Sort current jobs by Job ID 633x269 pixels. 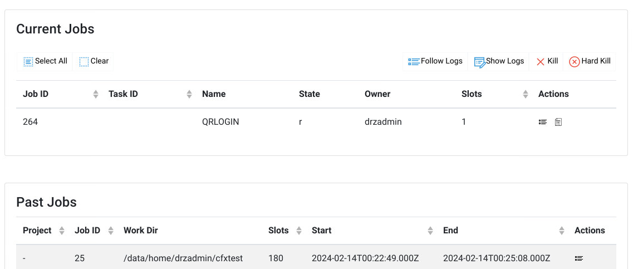96,94
